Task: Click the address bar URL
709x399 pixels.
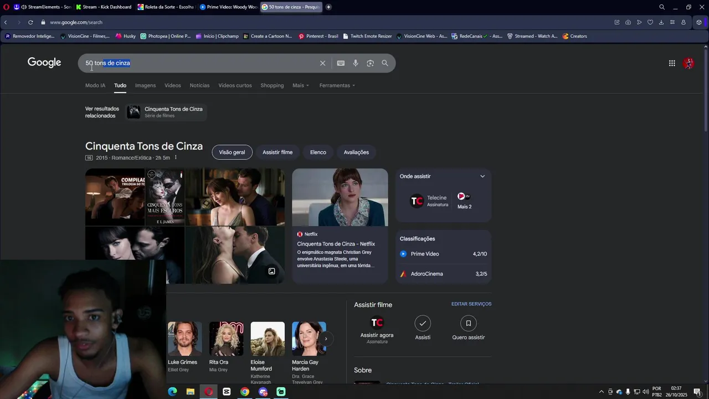Action: pyautogui.click(x=76, y=22)
